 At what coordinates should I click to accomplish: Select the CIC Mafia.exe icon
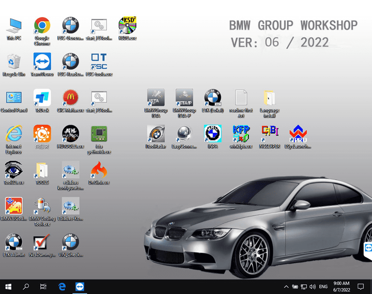pyautogui.click(x=70, y=101)
